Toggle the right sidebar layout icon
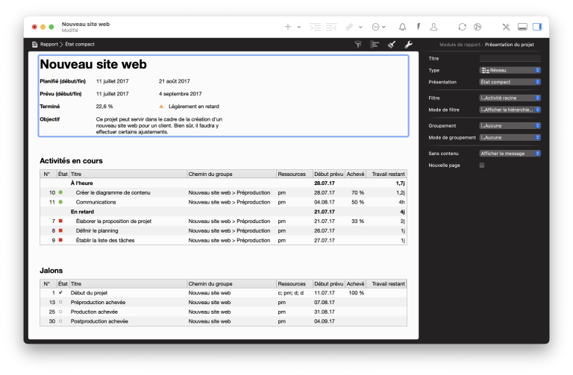This screenshot has height=375, width=573. tap(537, 27)
